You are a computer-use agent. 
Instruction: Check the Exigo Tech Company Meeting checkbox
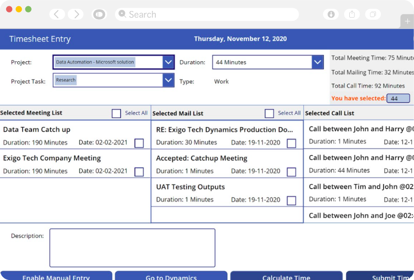[139, 172]
